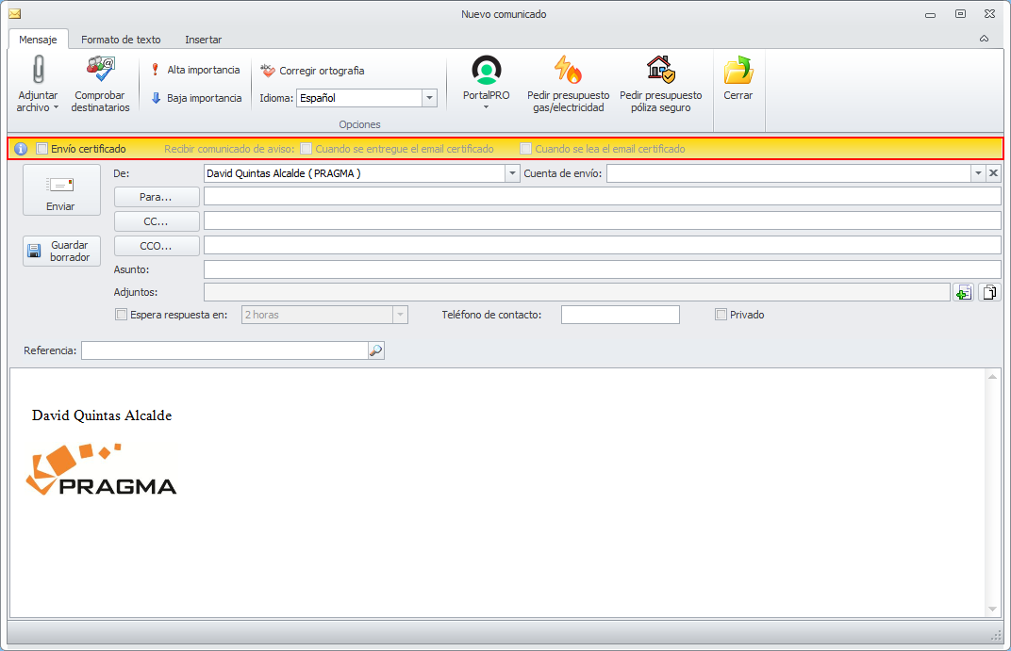Viewport: 1011px width, 651px height.
Task: Click the Guardar borrador button
Action: (61, 251)
